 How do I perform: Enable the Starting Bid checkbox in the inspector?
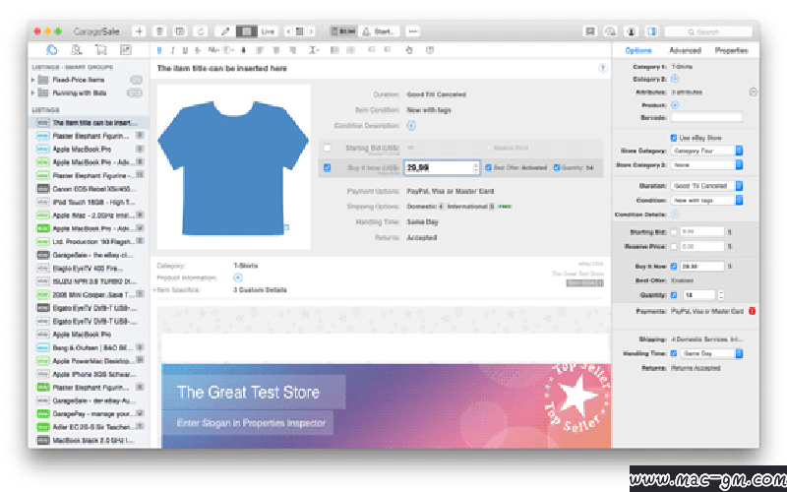point(674,232)
